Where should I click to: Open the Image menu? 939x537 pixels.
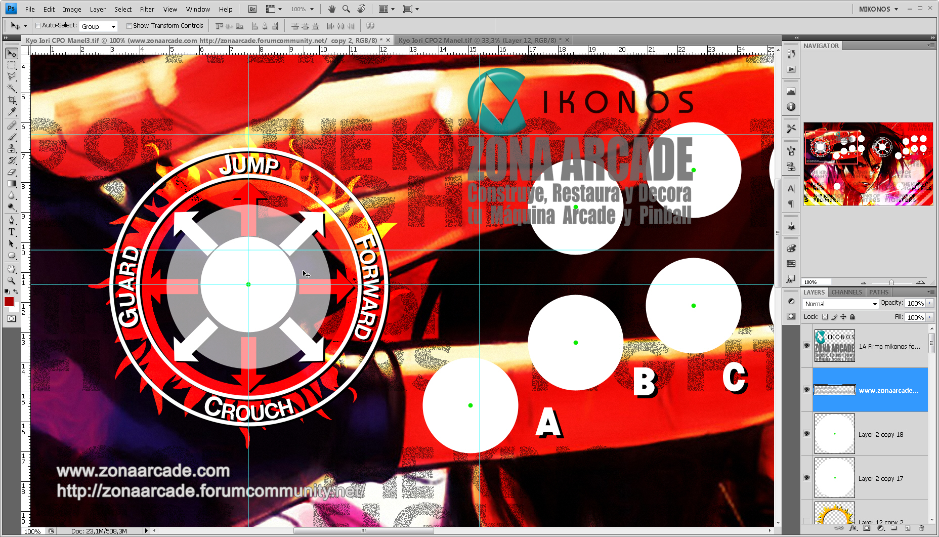[x=72, y=9]
